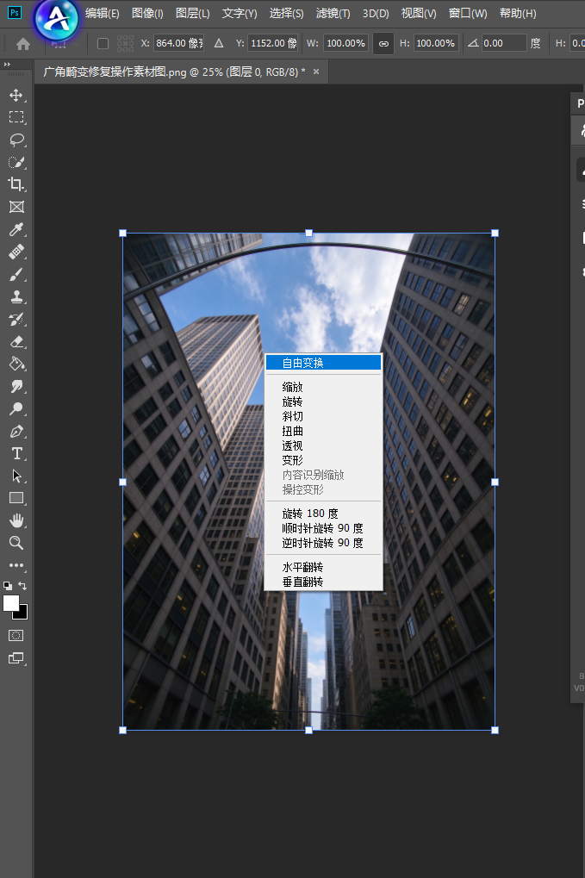Choose 逆时针旋转 90 度 option
Screen dimensions: 585x878
coord(323,543)
